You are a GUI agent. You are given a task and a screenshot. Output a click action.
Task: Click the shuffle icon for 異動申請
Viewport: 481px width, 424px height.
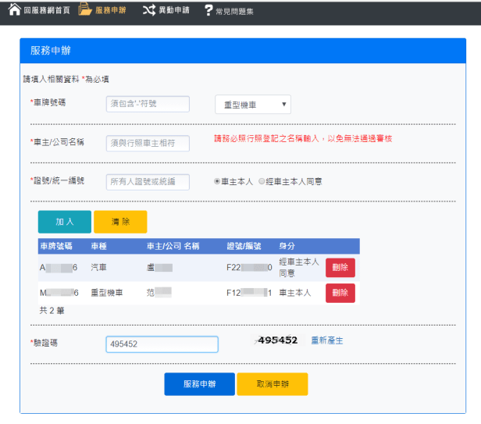click(x=149, y=10)
